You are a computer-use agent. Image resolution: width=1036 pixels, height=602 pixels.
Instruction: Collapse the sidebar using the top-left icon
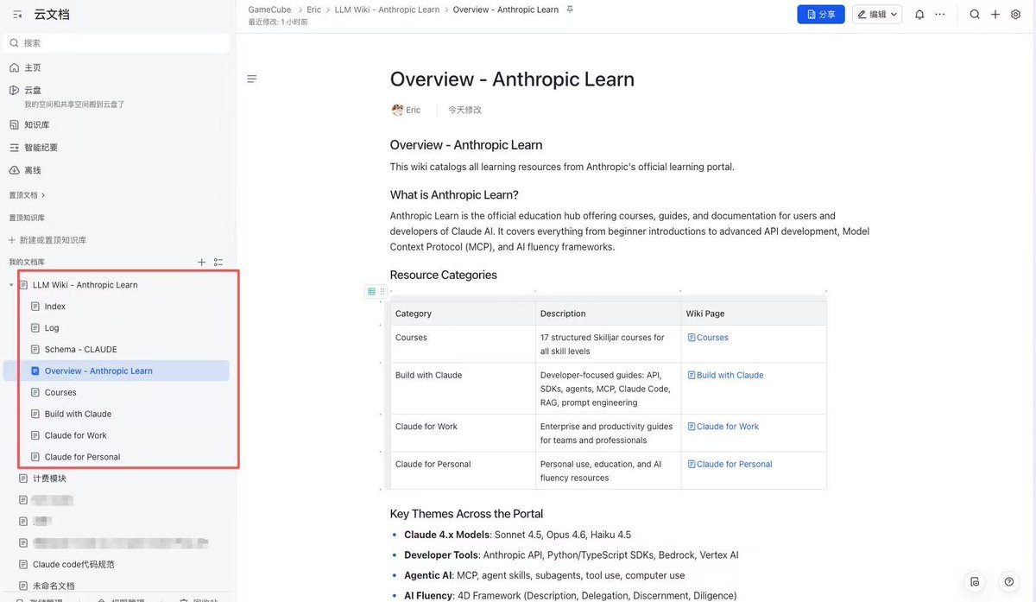point(17,15)
